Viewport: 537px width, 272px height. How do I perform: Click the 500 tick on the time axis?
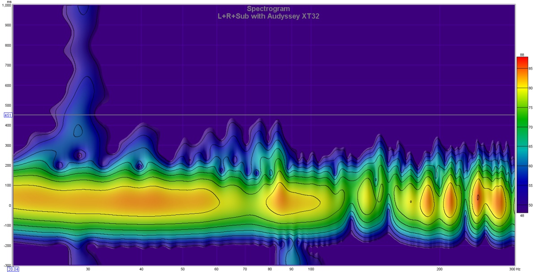pyautogui.click(x=8, y=106)
